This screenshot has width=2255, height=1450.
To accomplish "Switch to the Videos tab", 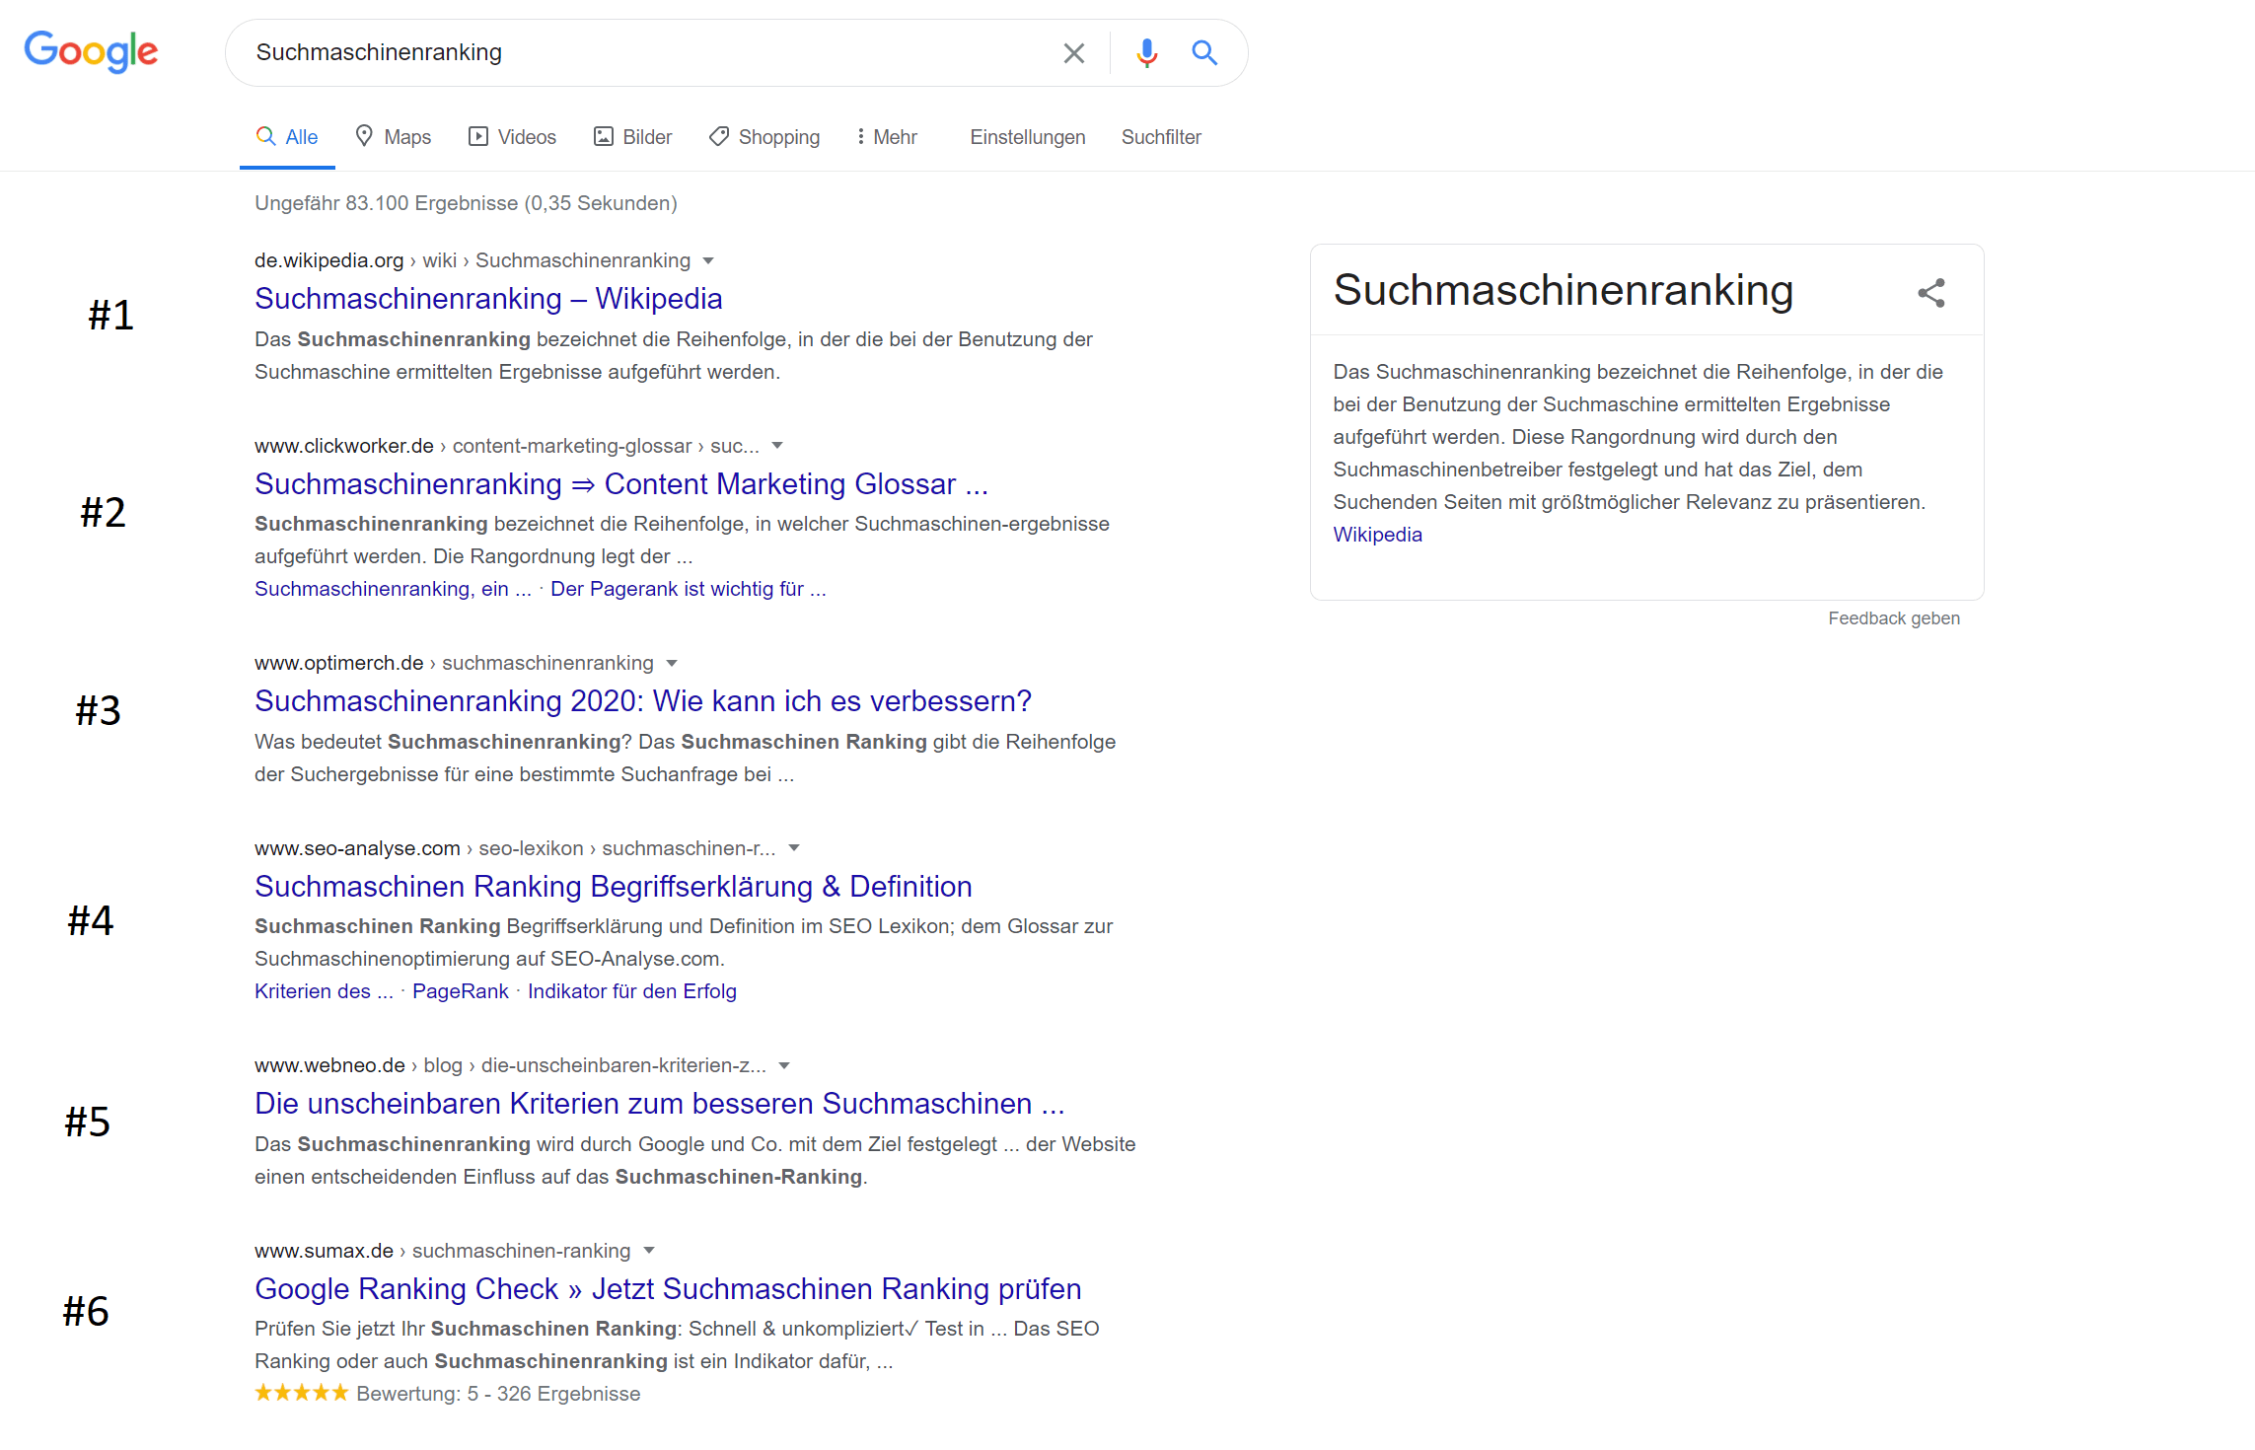I will click(512, 137).
